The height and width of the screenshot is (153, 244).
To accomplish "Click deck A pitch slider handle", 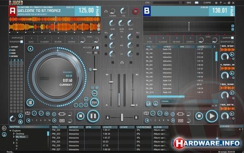I will 95,69.
